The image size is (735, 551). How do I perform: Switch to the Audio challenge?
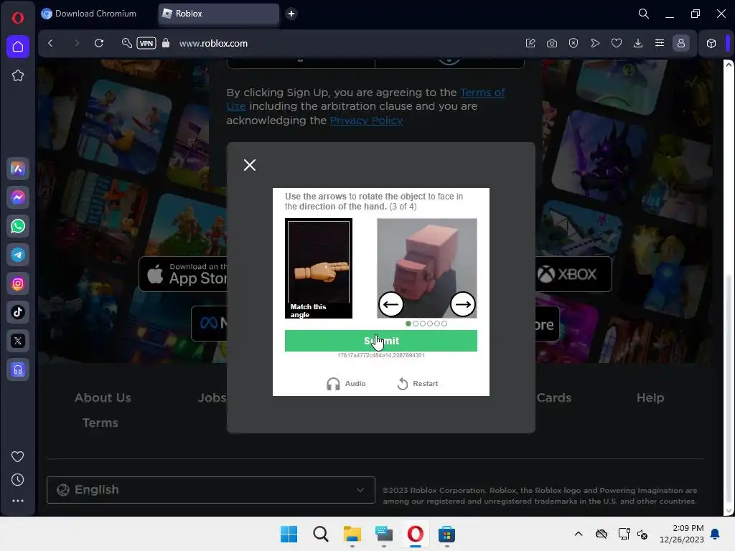[x=346, y=384]
